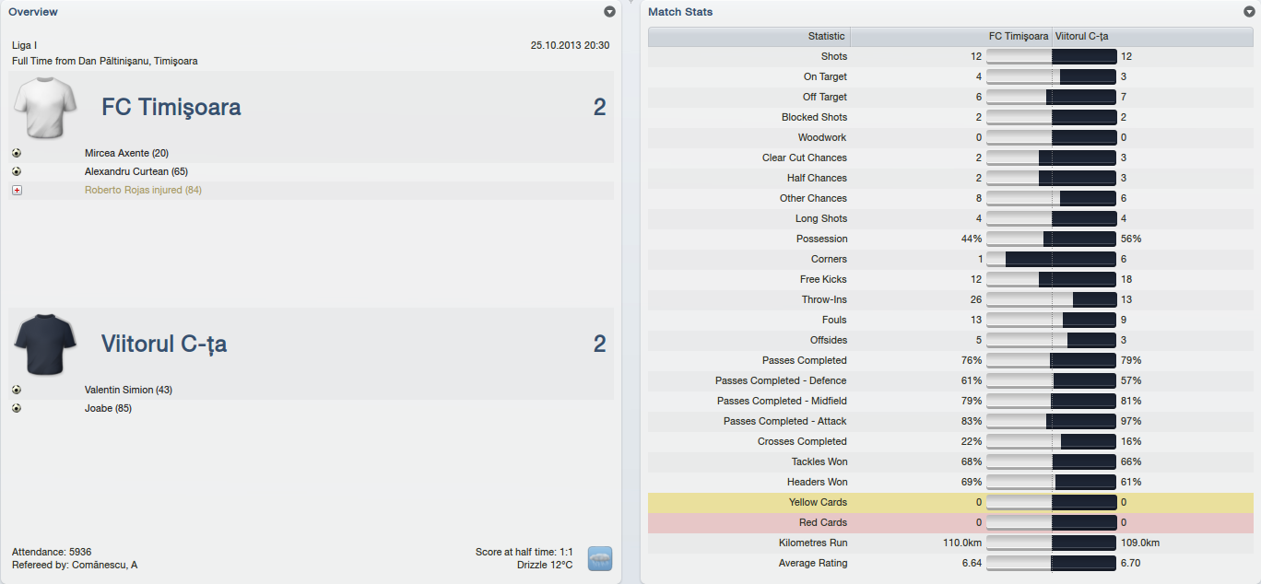This screenshot has height=584, width=1261.
Task: Open the Match Stats panel dropdown arrow
Action: tap(1249, 12)
